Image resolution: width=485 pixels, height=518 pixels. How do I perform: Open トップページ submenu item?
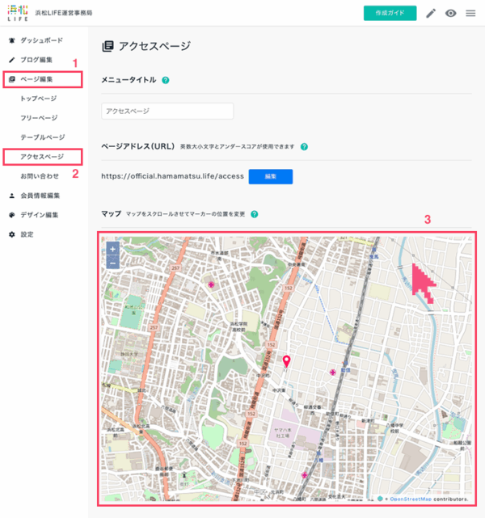click(38, 99)
